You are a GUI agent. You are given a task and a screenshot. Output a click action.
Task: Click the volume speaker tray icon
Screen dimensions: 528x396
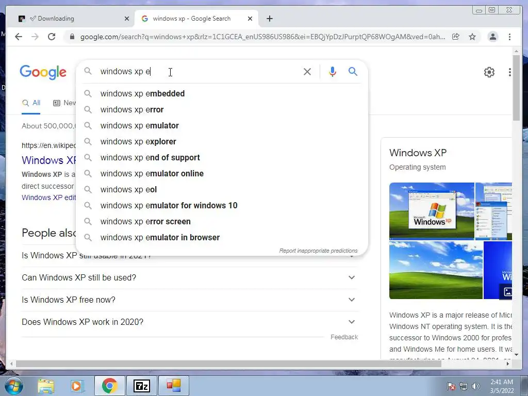point(476,386)
